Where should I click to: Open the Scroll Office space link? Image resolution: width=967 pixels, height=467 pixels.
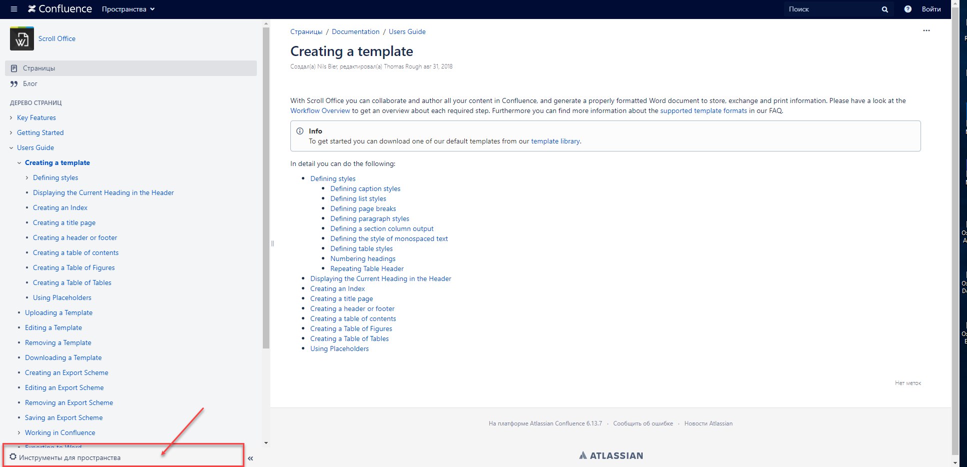pyautogui.click(x=57, y=38)
